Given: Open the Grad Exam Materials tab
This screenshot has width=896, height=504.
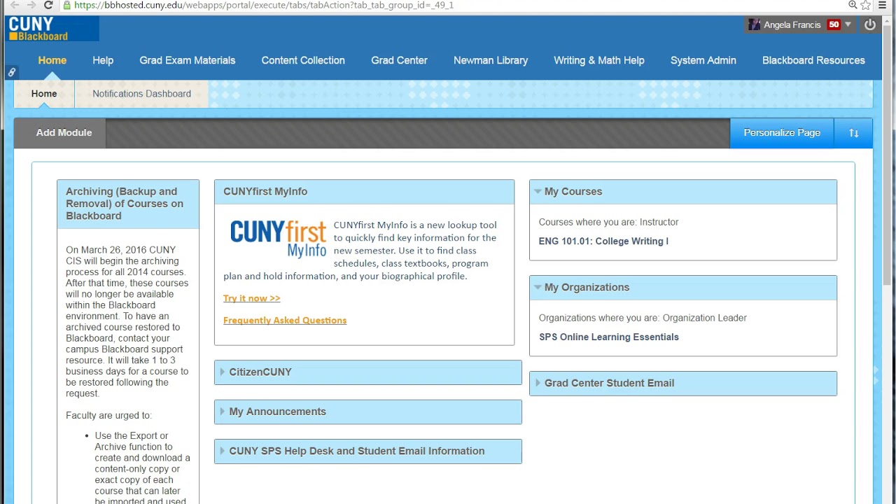Looking at the screenshot, I should coord(188,60).
